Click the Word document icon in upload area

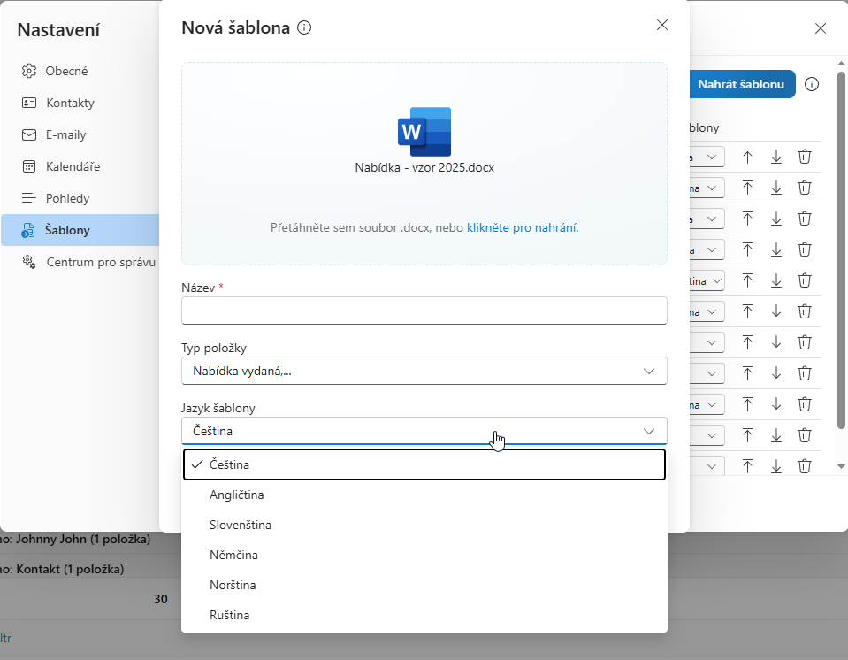[x=424, y=132]
